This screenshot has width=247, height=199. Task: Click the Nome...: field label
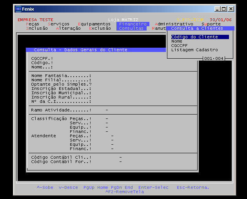tap(42, 67)
